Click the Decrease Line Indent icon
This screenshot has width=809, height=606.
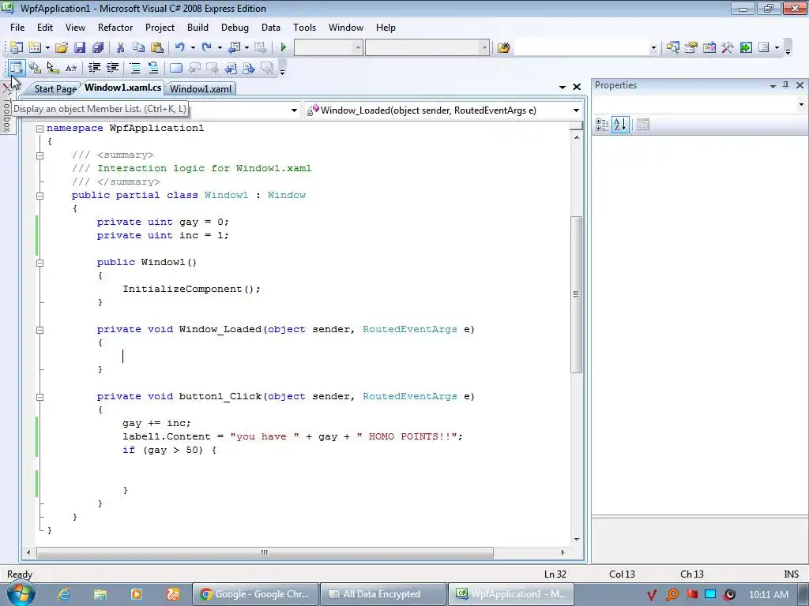(94, 68)
